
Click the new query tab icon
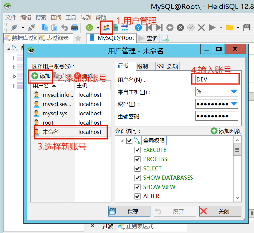tap(165, 38)
